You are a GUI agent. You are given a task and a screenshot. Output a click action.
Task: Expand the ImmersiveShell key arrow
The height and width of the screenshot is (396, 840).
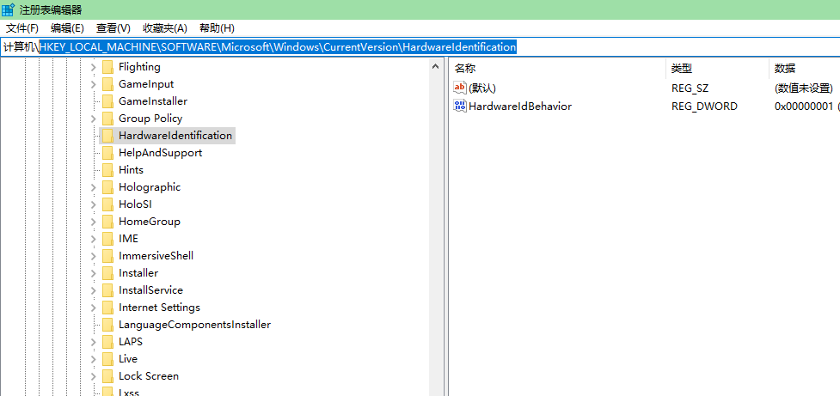[x=93, y=256]
